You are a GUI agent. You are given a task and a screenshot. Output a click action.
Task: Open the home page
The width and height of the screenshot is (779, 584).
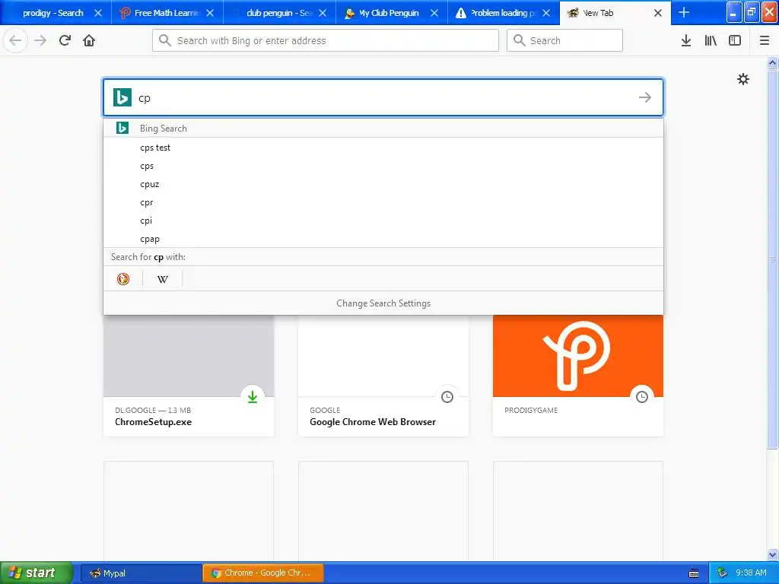(x=89, y=40)
